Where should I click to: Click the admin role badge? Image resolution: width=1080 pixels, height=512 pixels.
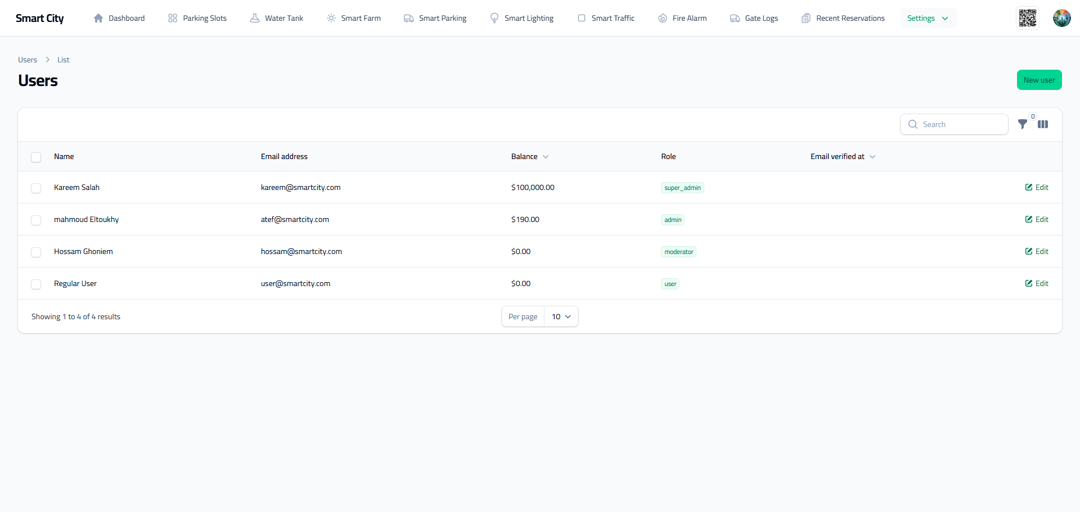coord(673,220)
